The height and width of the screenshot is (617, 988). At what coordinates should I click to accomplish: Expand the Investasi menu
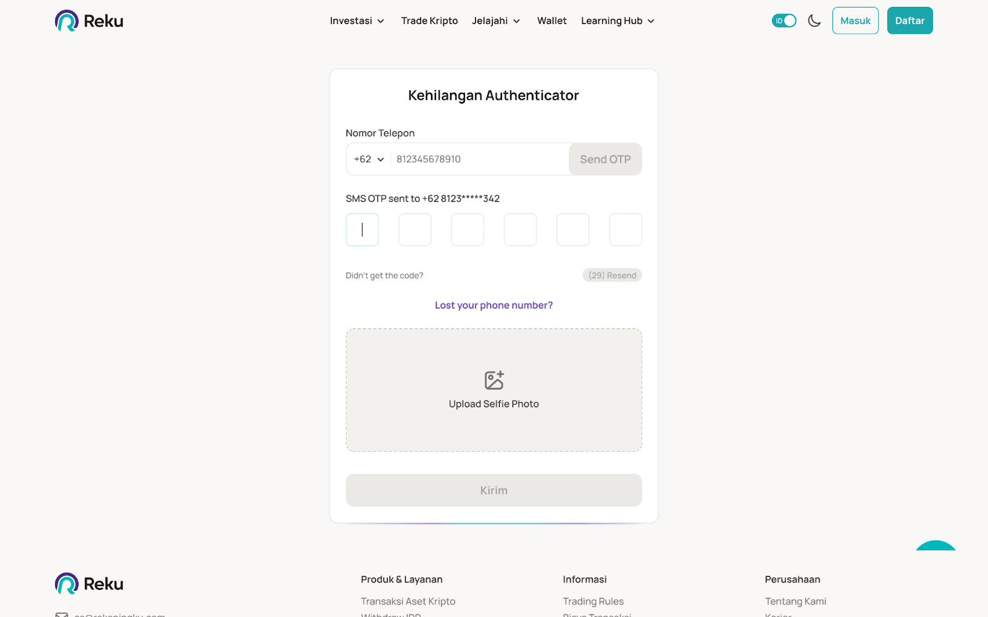click(357, 21)
